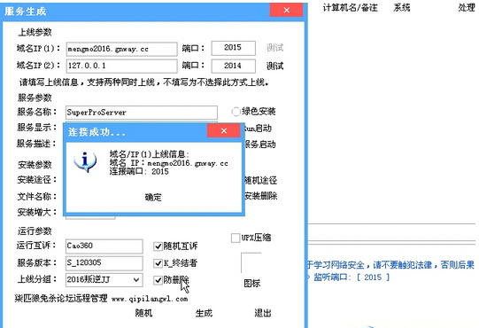
Task: Enable the UPX压缩 checkbox
Action: (236, 238)
